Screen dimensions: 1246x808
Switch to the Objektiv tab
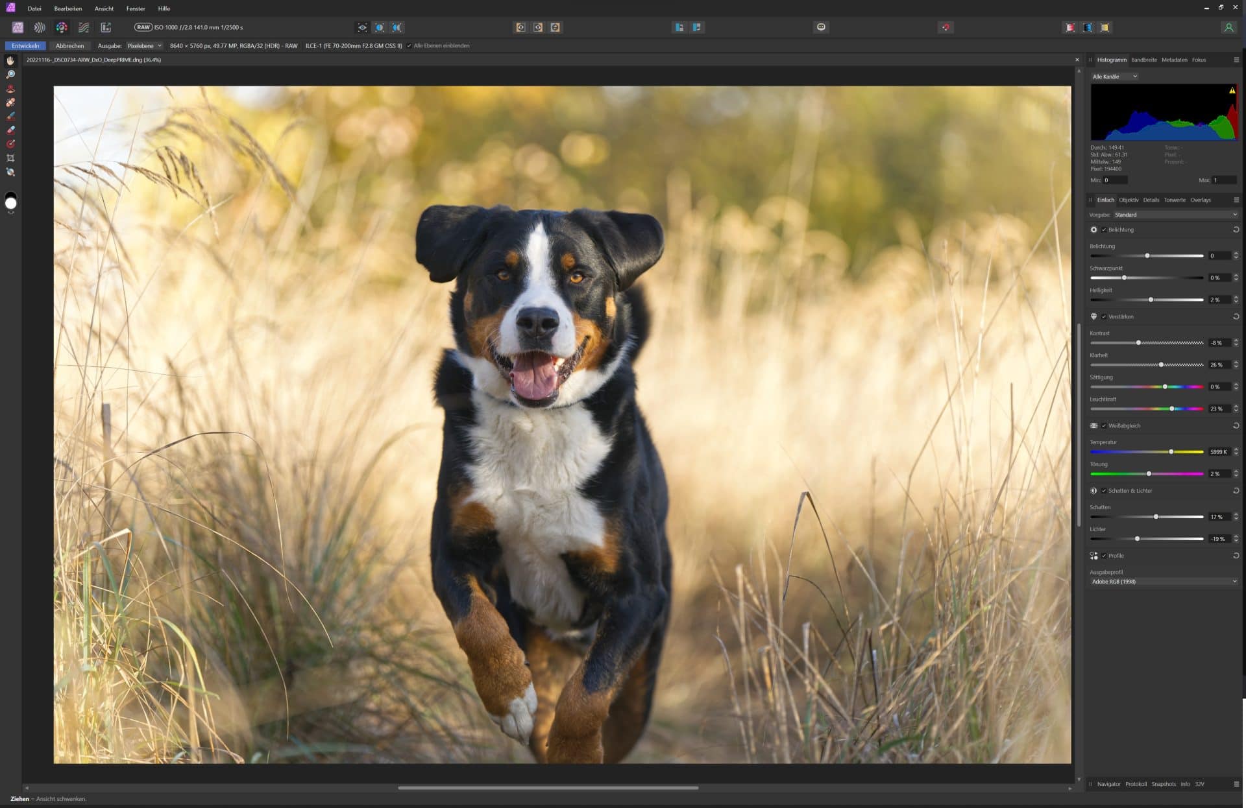[1129, 200]
